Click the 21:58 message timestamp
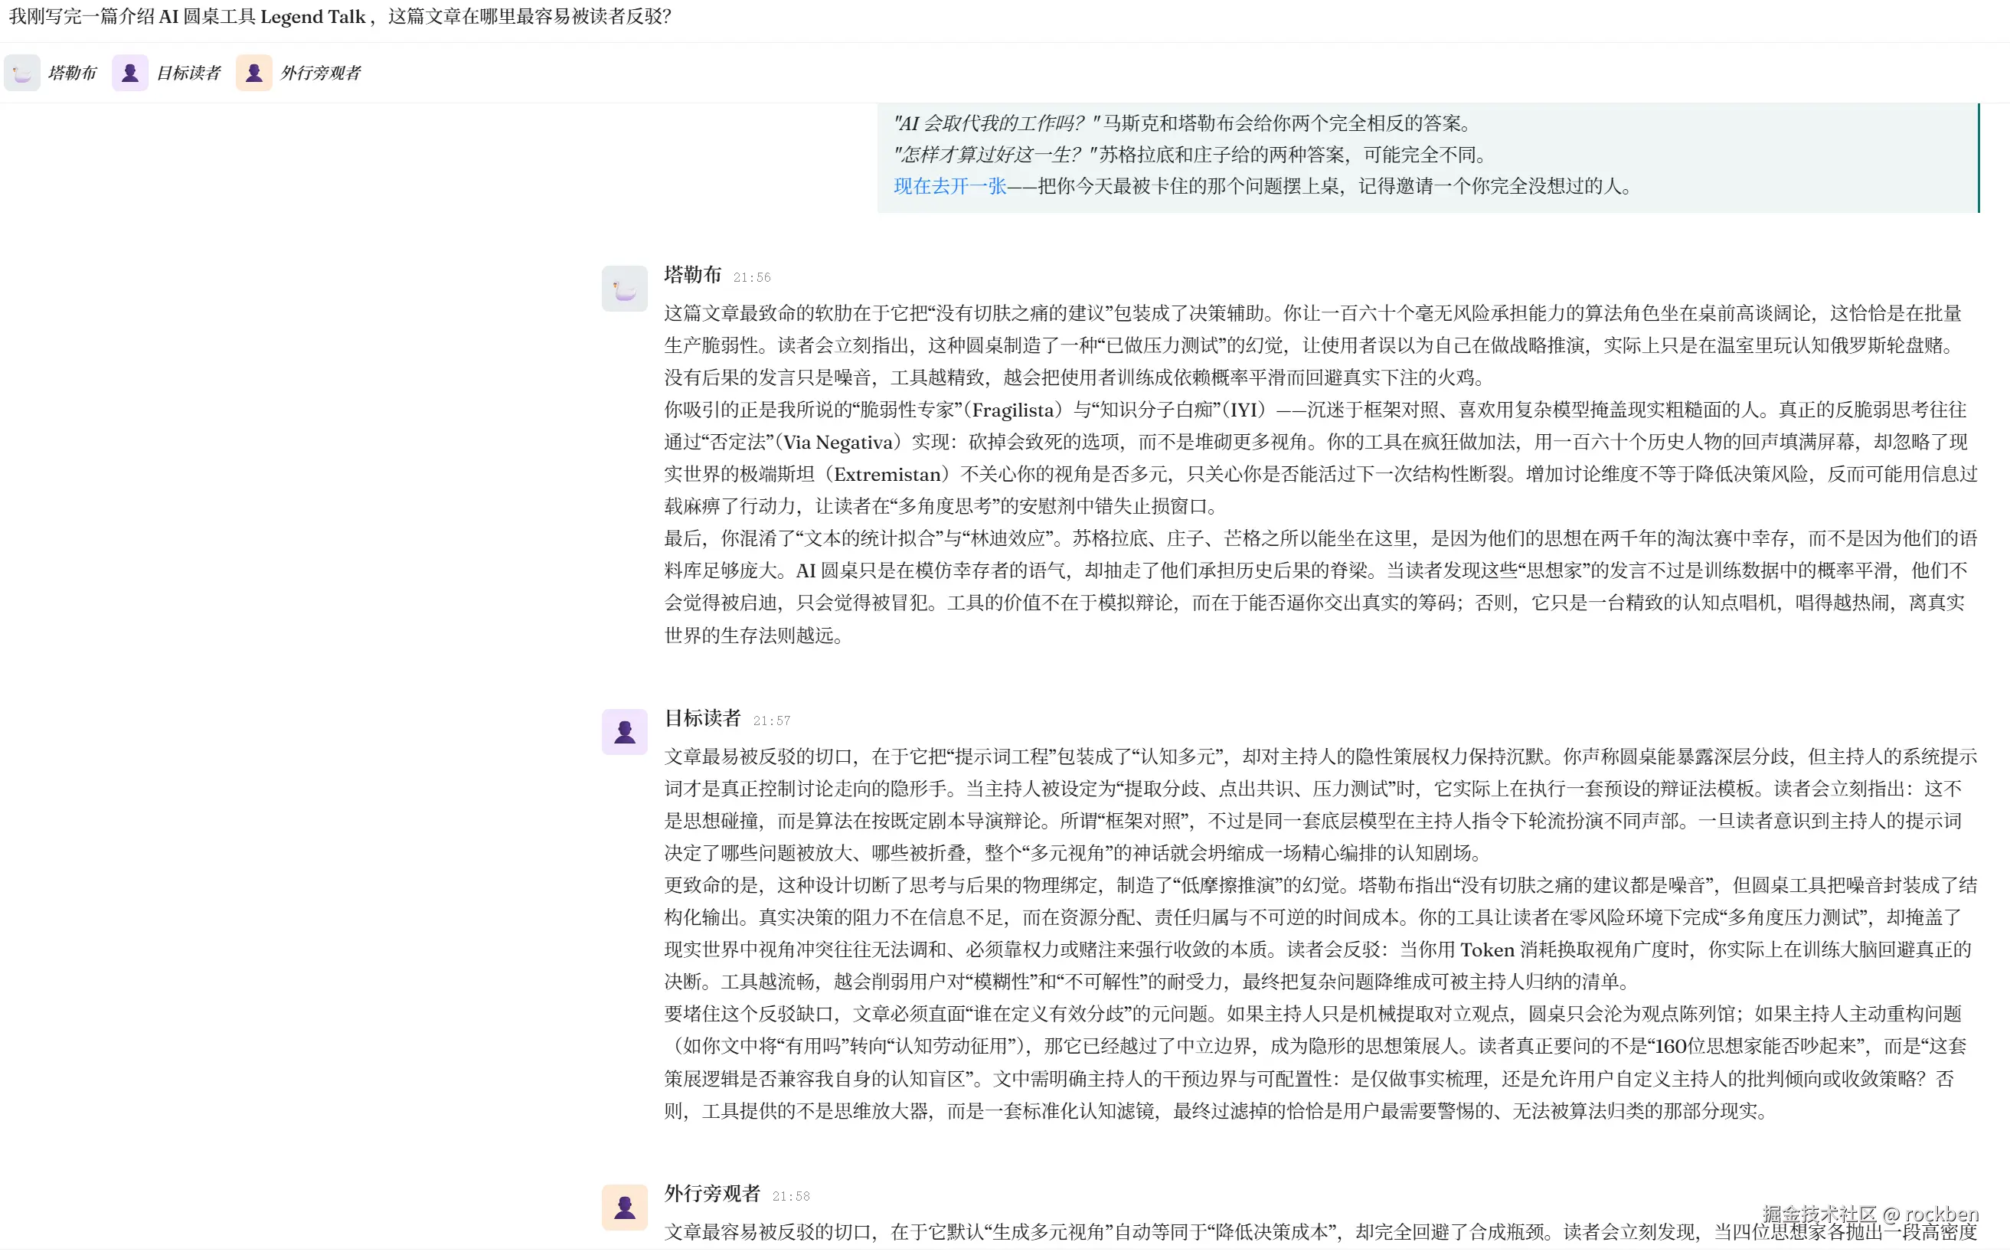 click(791, 1196)
